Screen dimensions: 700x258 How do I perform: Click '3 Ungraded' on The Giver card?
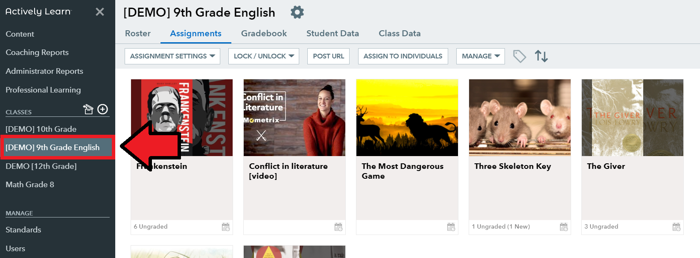(601, 226)
